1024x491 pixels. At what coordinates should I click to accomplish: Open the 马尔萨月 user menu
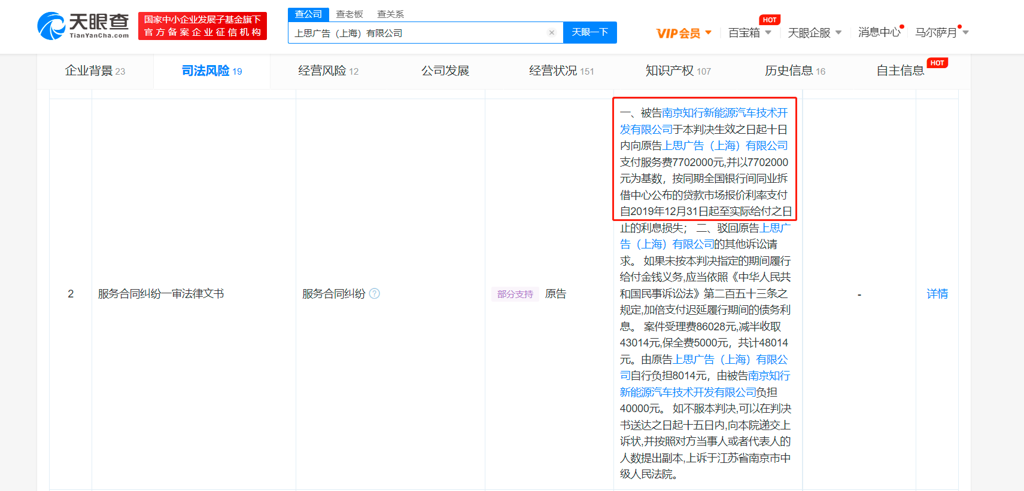(941, 33)
